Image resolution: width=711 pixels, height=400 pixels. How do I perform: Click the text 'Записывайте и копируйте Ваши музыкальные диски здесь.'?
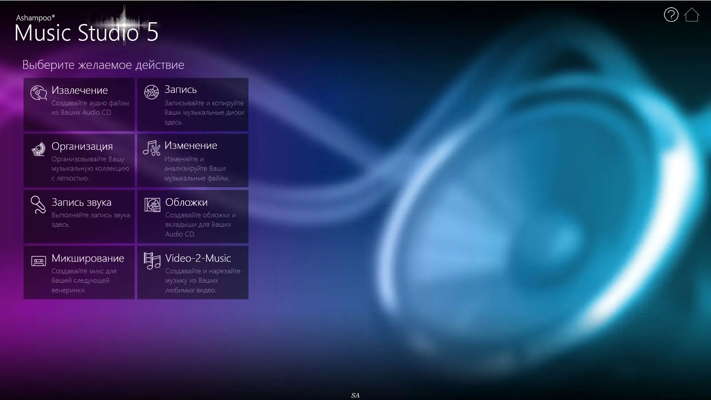tap(204, 112)
